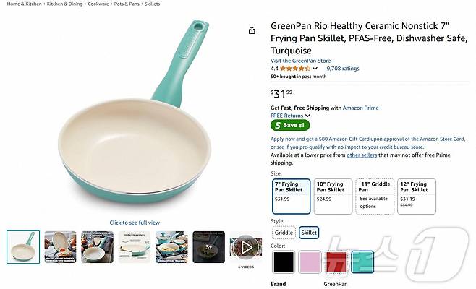476x289 pixels.
Task: Pick the 11" Griddle Pan size option
Action: point(375,197)
